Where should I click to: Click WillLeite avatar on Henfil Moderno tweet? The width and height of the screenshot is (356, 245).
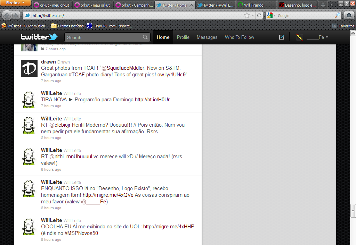pos(29,125)
